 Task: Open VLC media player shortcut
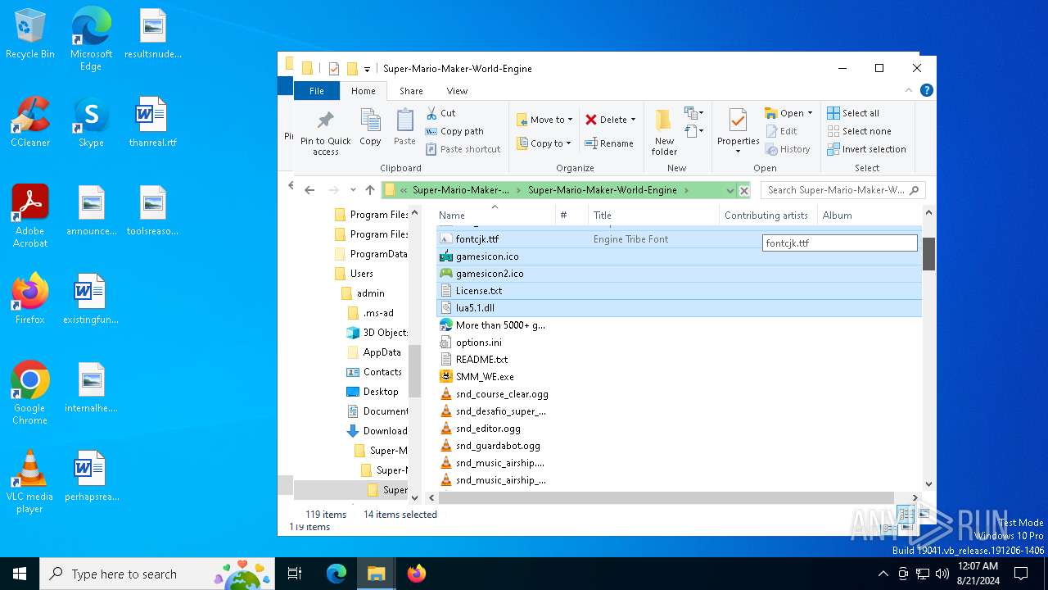point(29,482)
